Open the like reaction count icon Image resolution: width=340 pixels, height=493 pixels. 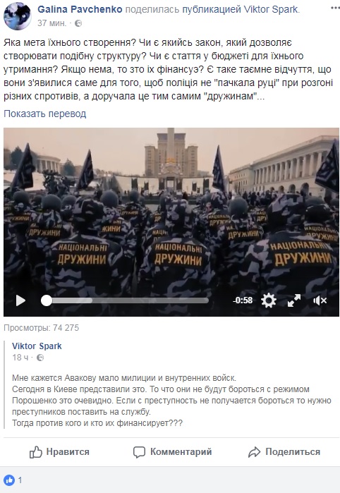(9, 480)
